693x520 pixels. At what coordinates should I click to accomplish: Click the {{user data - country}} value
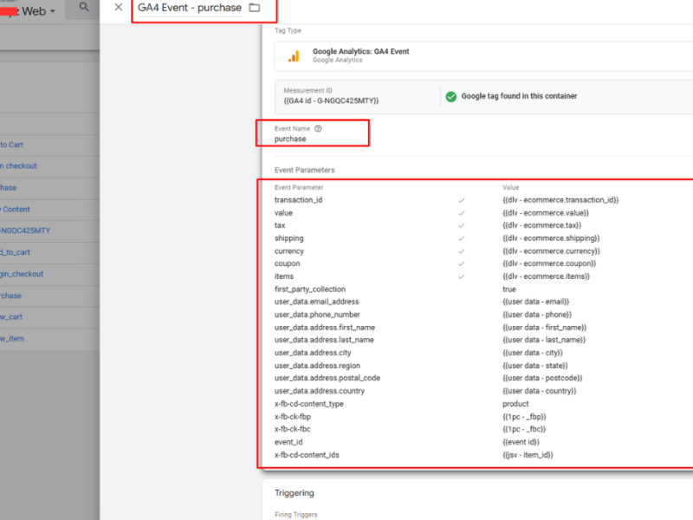(x=539, y=391)
